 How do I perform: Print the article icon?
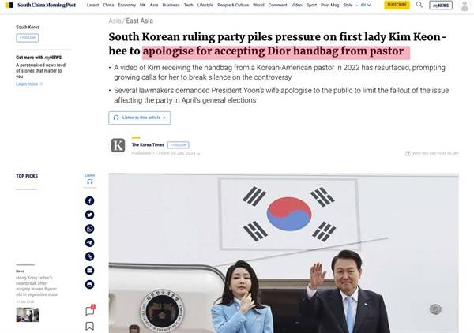tap(89, 284)
